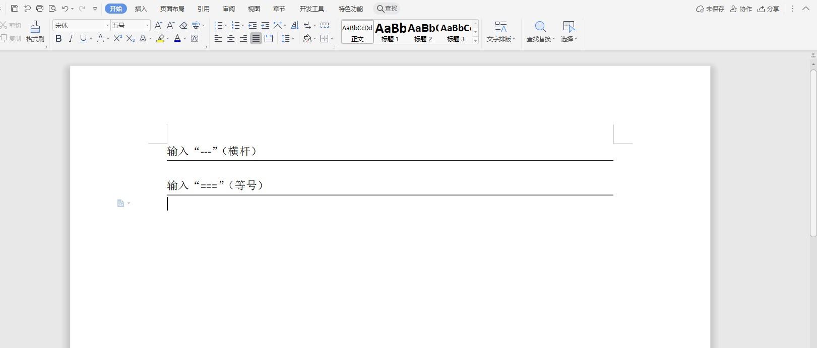
Task: Select Align Left paragraph alignment
Action: pos(218,39)
